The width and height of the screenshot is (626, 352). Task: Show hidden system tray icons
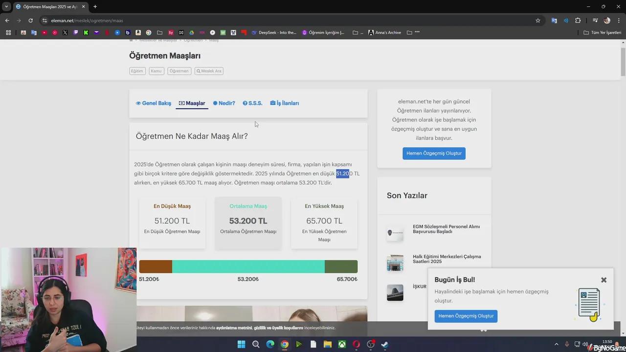tap(556, 344)
